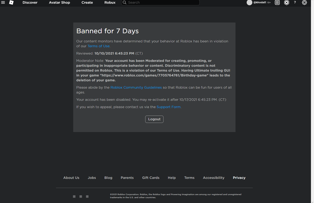This screenshot has width=314, height=203.
Task: Open the @khodat1 profile link
Action: click(260, 2)
